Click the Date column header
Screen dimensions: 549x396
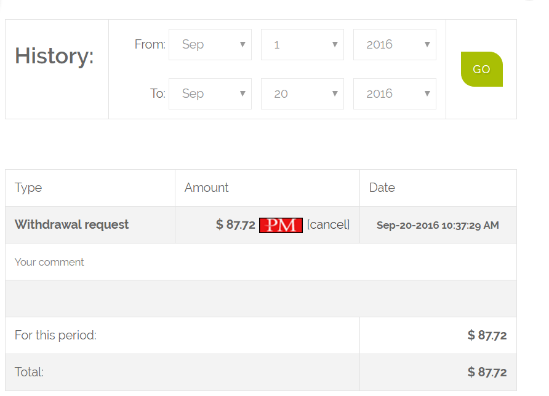(x=382, y=188)
